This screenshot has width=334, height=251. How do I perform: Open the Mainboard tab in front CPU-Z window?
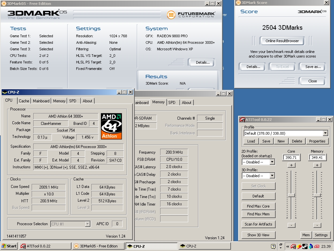(x=41, y=101)
